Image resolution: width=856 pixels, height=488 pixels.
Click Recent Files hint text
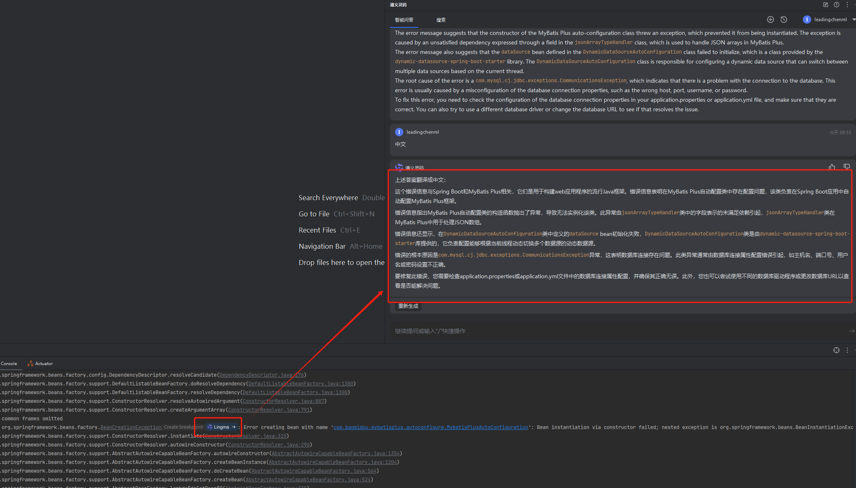point(317,230)
